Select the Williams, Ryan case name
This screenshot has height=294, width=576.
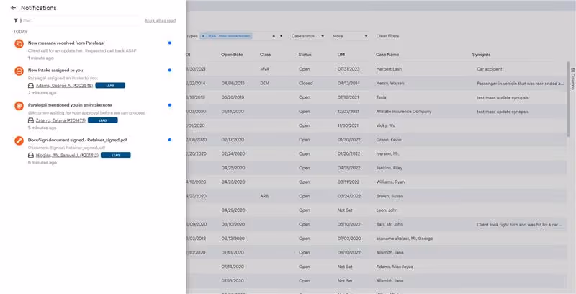390,182
